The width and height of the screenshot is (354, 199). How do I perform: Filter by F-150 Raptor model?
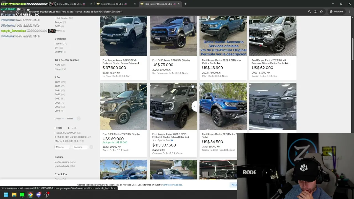pyautogui.click(x=61, y=18)
